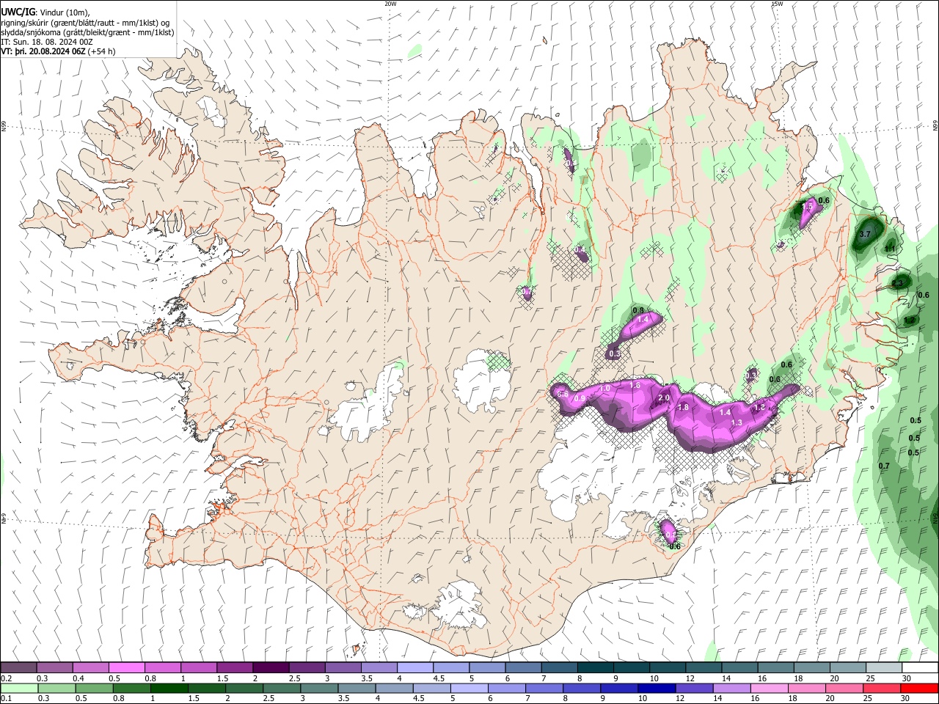Select the valid time 'VT: þri. 20.08.2024 06Z'

pos(43,51)
